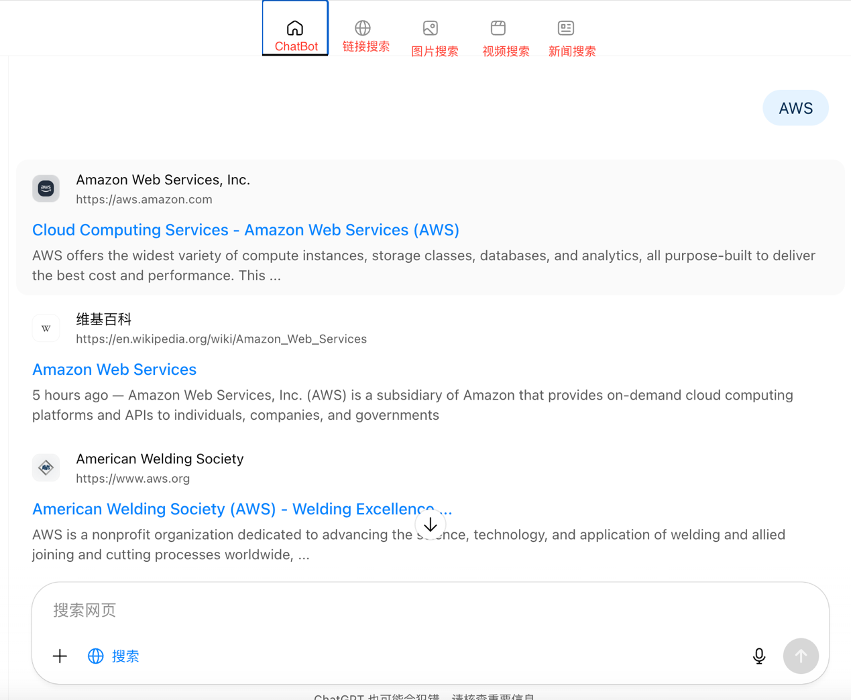Click the ChatBot home icon
The width and height of the screenshot is (851, 700).
(295, 27)
